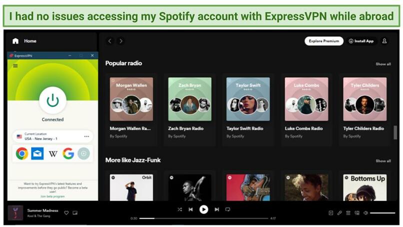Open location options three-dot menu
The image size is (403, 227).
pos(86,136)
